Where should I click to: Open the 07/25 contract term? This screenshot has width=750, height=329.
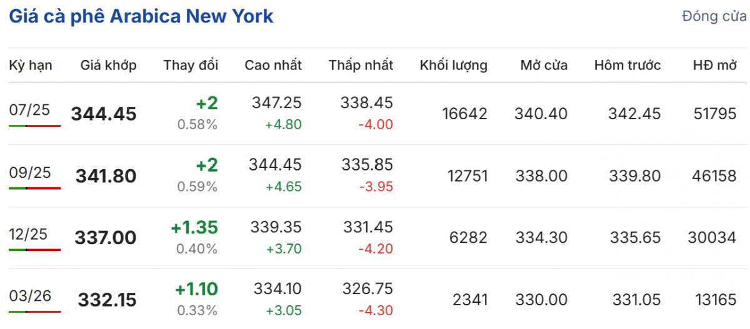[29, 110]
